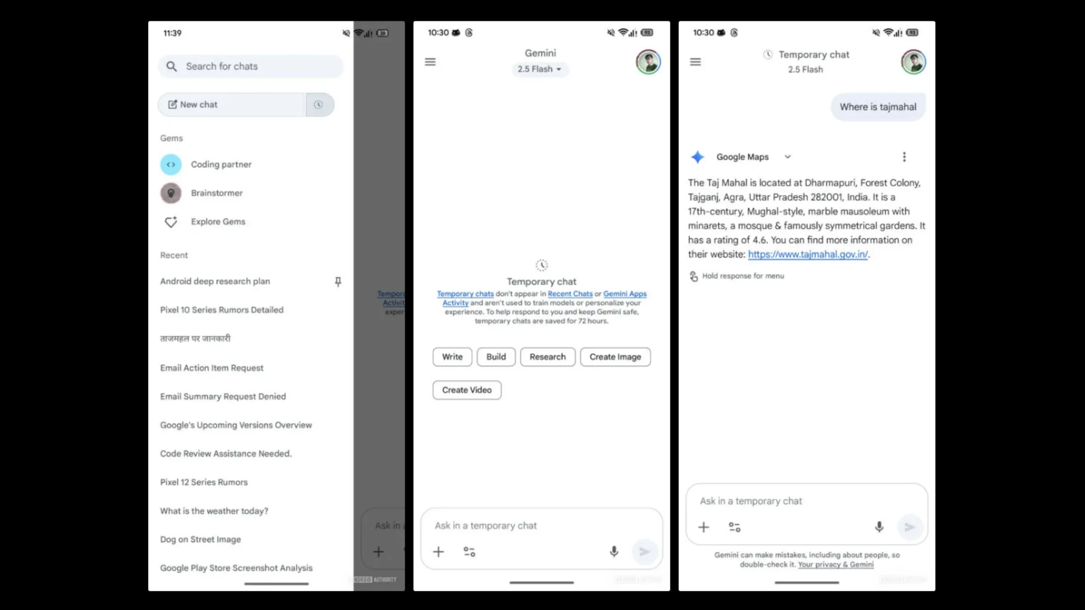Open the Gemini Apps Activity link

pos(625,294)
